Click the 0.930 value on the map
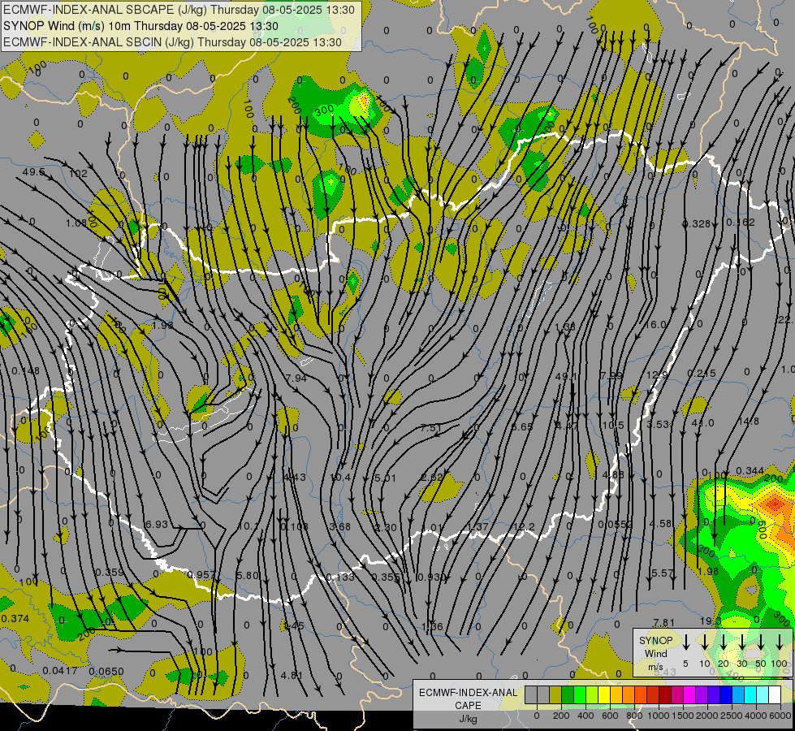795x731 pixels. pos(431,577)
